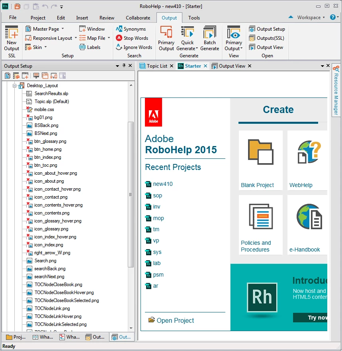Screen dimensions: 342x351
Task: Switch to the Proj... bottom panel tab
Action: (x=16, y=337)
